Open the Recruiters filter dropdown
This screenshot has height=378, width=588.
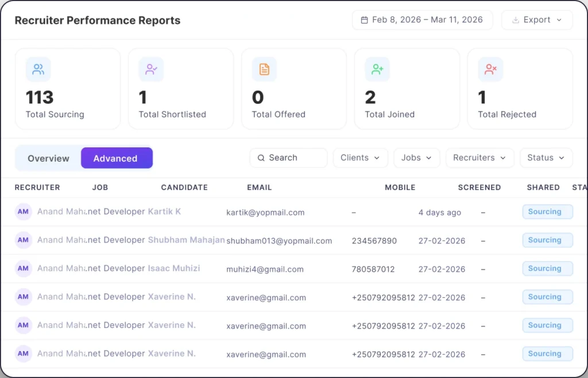(479, 158)
